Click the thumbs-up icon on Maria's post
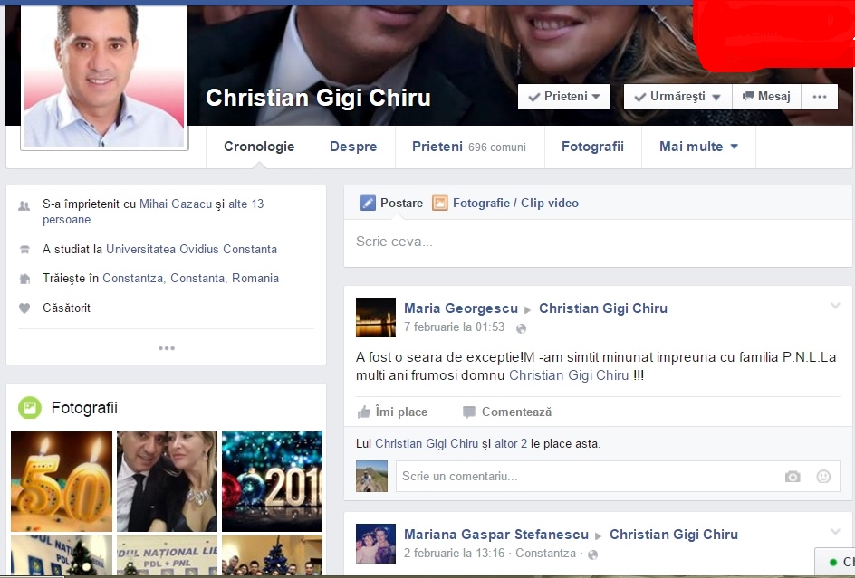The width and height of the screenshot is (855, 578). pos(364,412)
